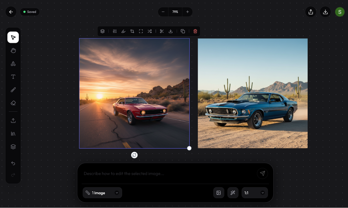348x208 pixels.
Task: Click the scissors cut-out icon
Action: point(162,31)
